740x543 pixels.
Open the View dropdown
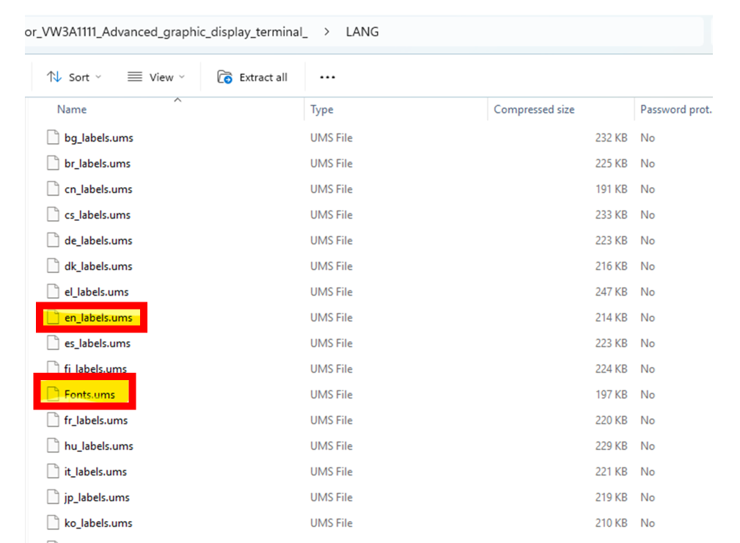coord(155,77)
